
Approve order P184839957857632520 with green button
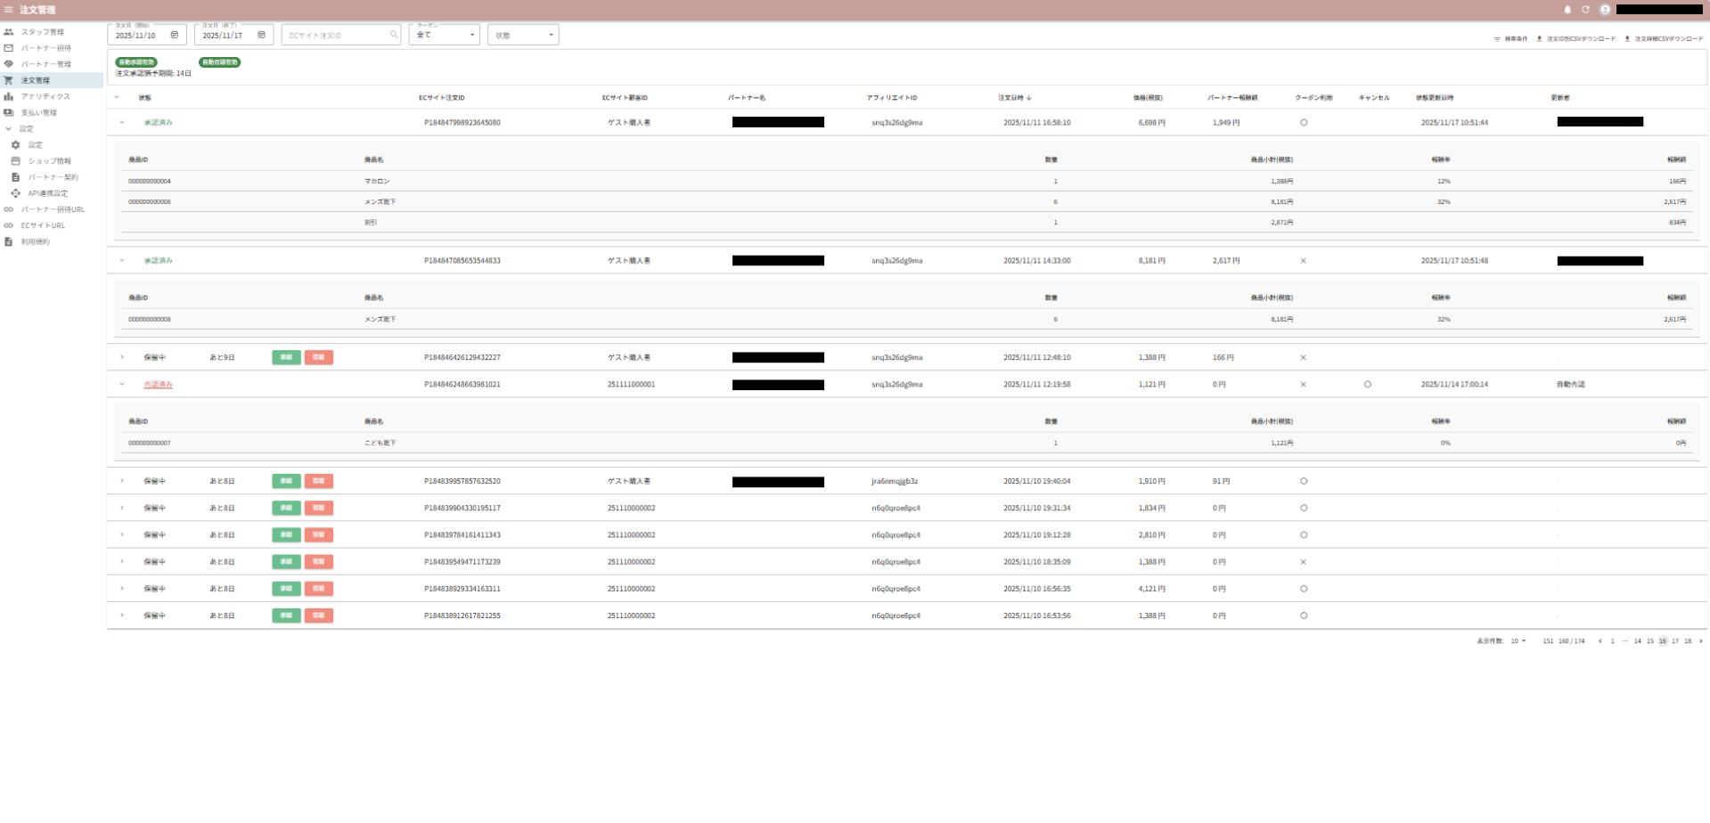(286, 482)
